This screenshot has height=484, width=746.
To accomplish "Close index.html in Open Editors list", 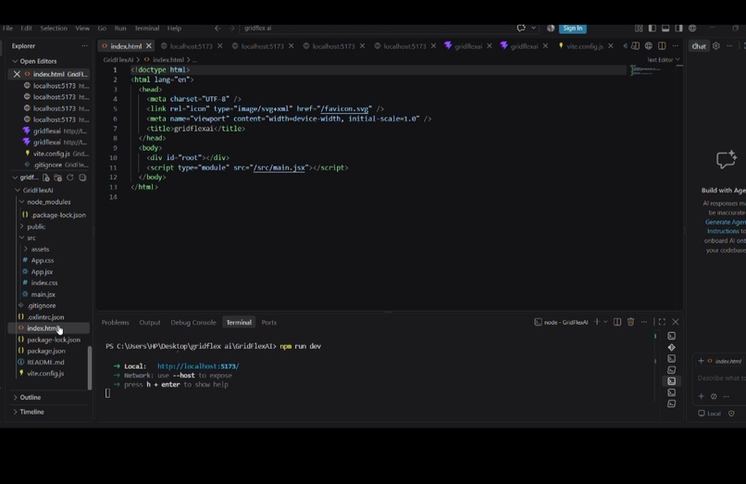I will click(17, 74).
